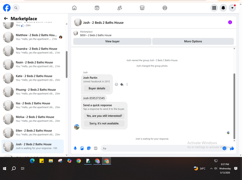The width and height of the screenshot is (242, 180).
Task: Open the Marketplace storefront tab icon
Action: coord(142,8)
